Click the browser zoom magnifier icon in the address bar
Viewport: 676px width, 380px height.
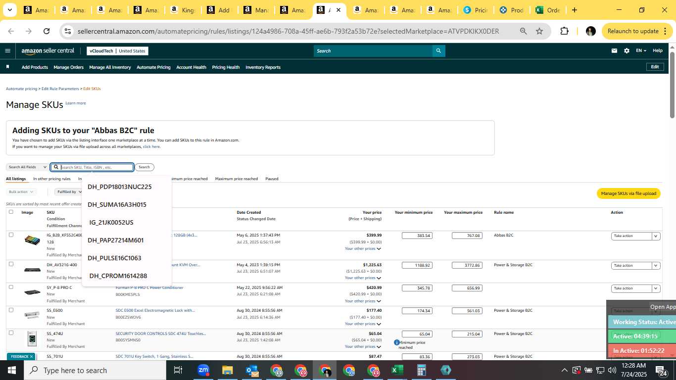523,31
